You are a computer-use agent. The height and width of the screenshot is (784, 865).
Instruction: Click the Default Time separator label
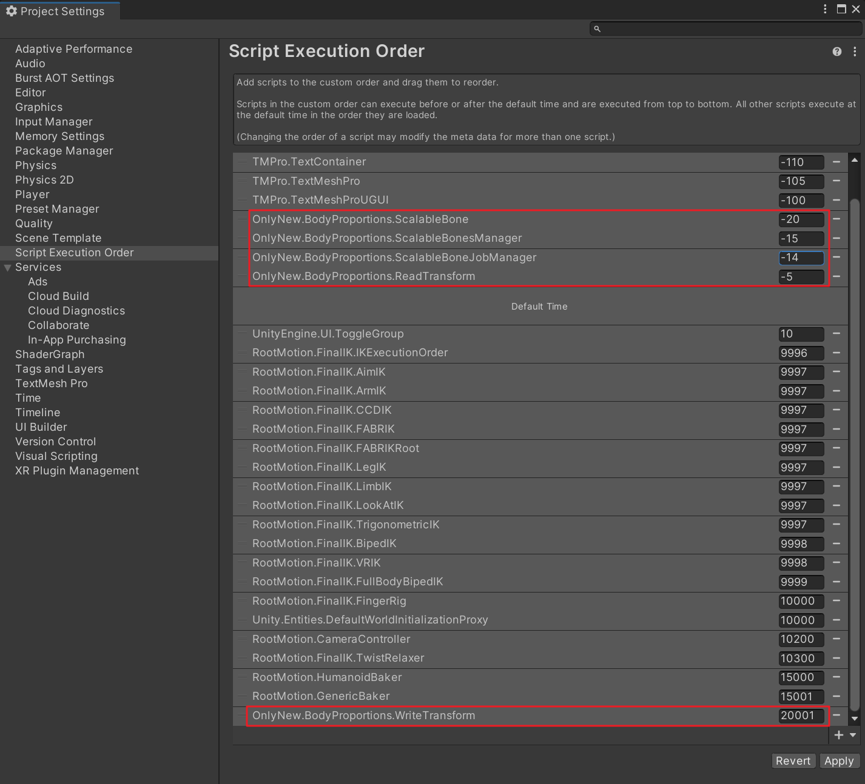pyautogui.click(x=539, y=307)
